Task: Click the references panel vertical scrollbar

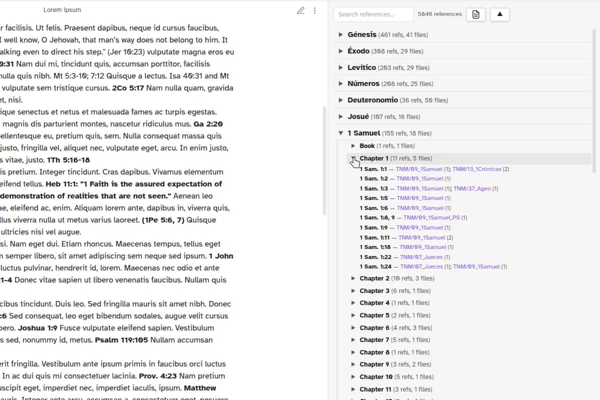Action: pos(594,101)
